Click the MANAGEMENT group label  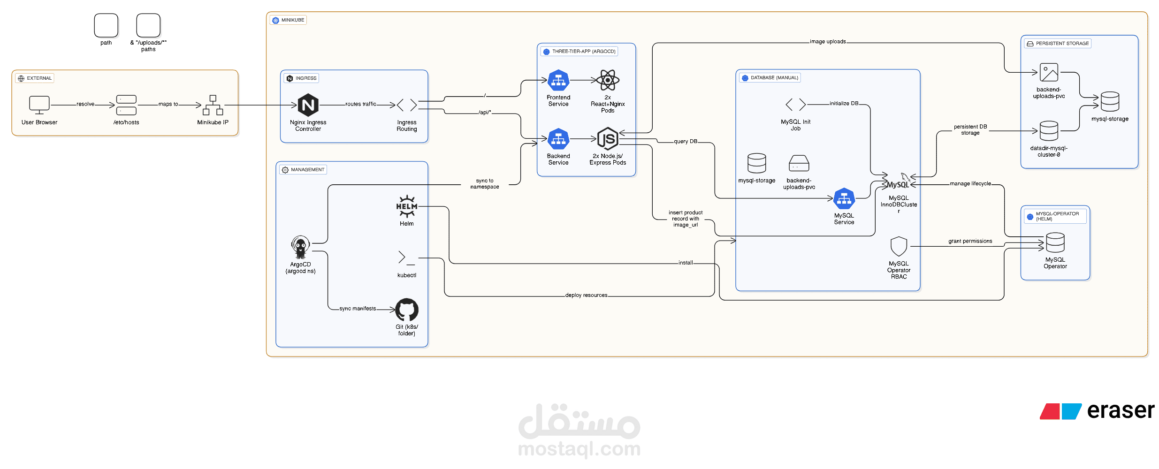(x=303, y=170)
